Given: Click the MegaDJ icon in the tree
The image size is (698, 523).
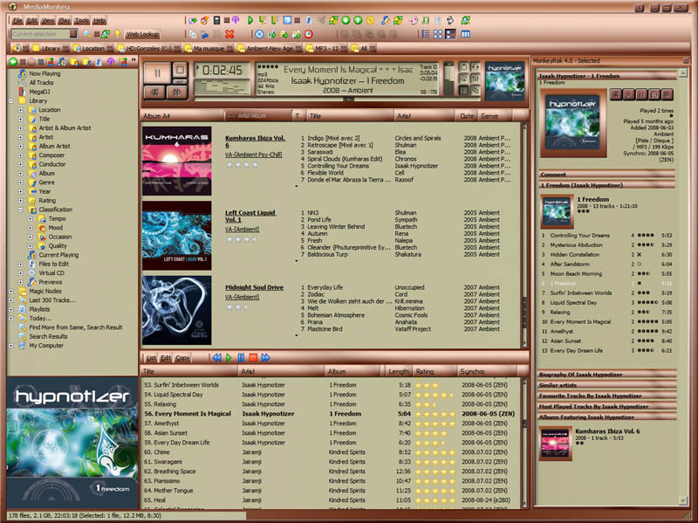Looking at the screenshot, I should click(x=22, y=92).
